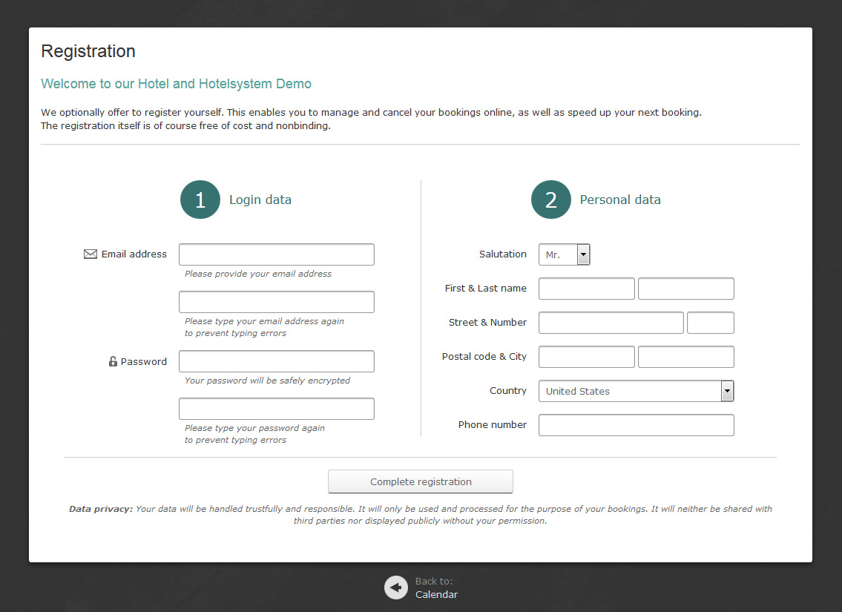The width and height of the screenshot is (842, 612).
Task: Click the email confirmation field
Action: point(276,302)
